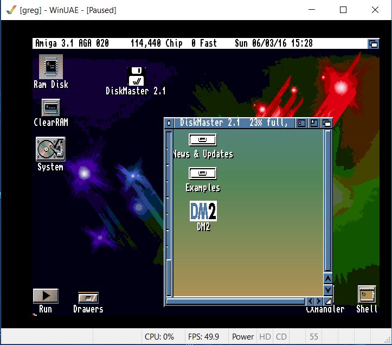Click the ClearRAM icon
The height and width of the screenshot is (345, 392).
point(50,107)
